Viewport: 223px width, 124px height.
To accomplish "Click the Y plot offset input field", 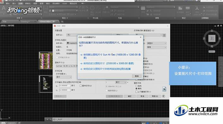I will 65,90.
